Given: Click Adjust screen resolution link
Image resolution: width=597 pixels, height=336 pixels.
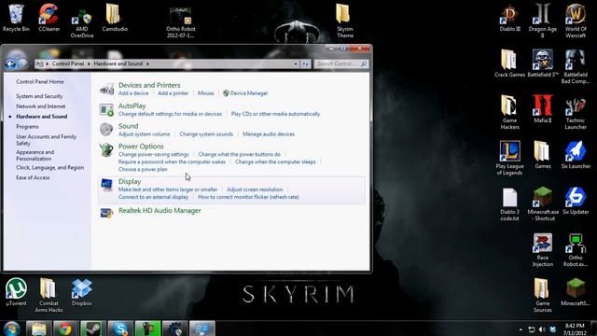Looking at the screenshot, I should (x=255, y=189).
